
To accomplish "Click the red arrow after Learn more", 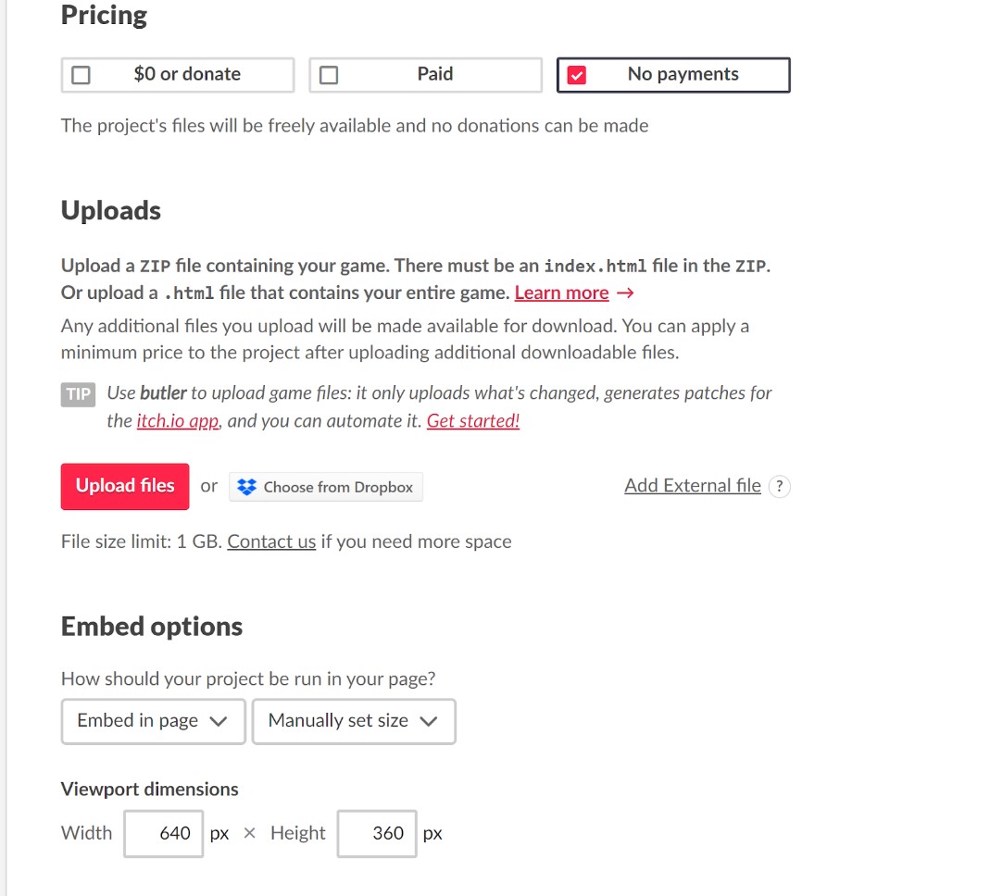I will tap(625, 292).
